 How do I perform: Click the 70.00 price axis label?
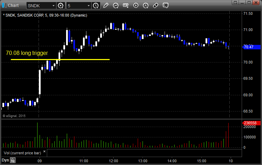point(248,62)
